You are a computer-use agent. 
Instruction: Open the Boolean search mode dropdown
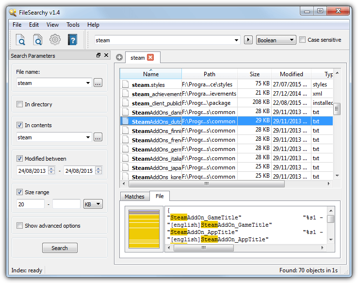(276, 40)
